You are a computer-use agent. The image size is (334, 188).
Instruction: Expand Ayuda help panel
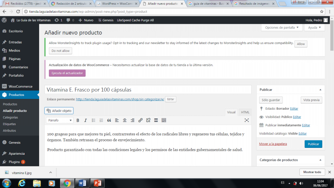tap(314, 27)
